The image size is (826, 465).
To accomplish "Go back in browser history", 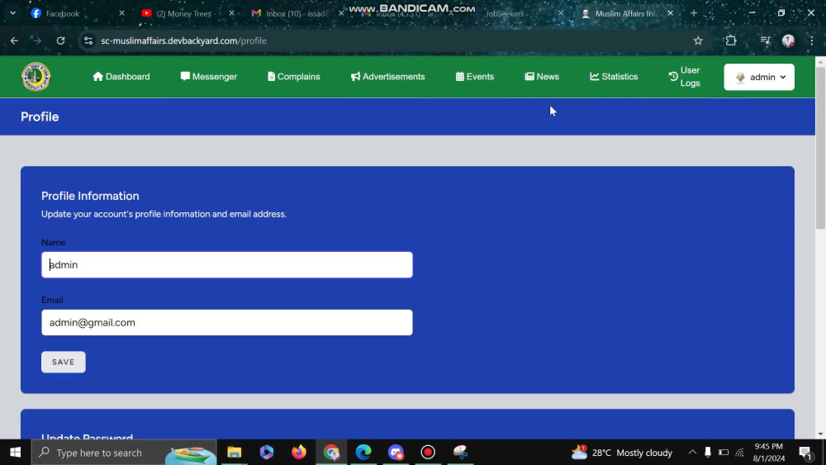I will pos(14,40).
